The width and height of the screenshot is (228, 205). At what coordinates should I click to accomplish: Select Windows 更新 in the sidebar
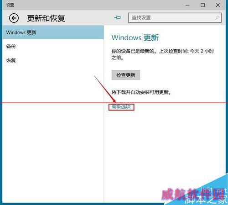tap(53, 32)
